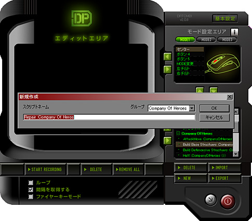Click the info icon beside モード設定エリア
Viewport: 252px width, 221px height.
click(x=234, y=32)
